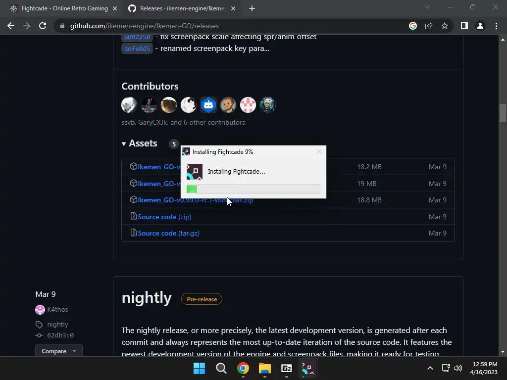The image size is (507, 380).
Task: Click package icon of 19 MB asset
Action: pos(133,183)
